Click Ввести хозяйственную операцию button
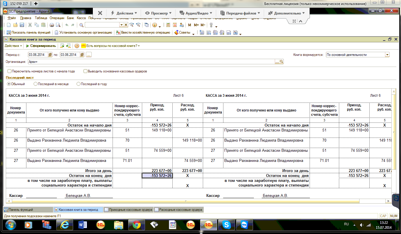The width and height of the screenshot is (401, 234). point(143,33)
